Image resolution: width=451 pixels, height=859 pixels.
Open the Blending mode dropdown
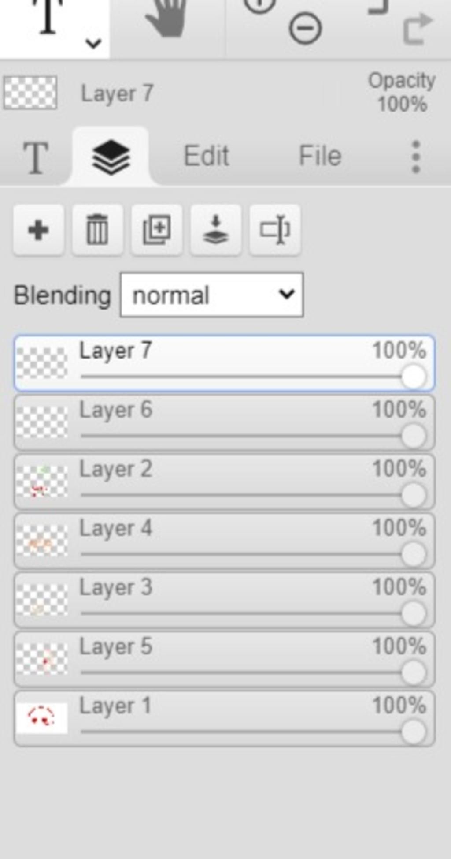[212, 295]
